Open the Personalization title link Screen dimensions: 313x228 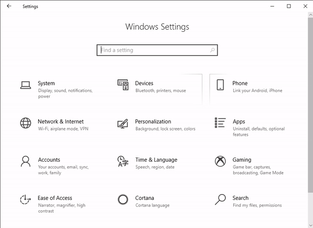pyautogui.click(x=153, y=122)
